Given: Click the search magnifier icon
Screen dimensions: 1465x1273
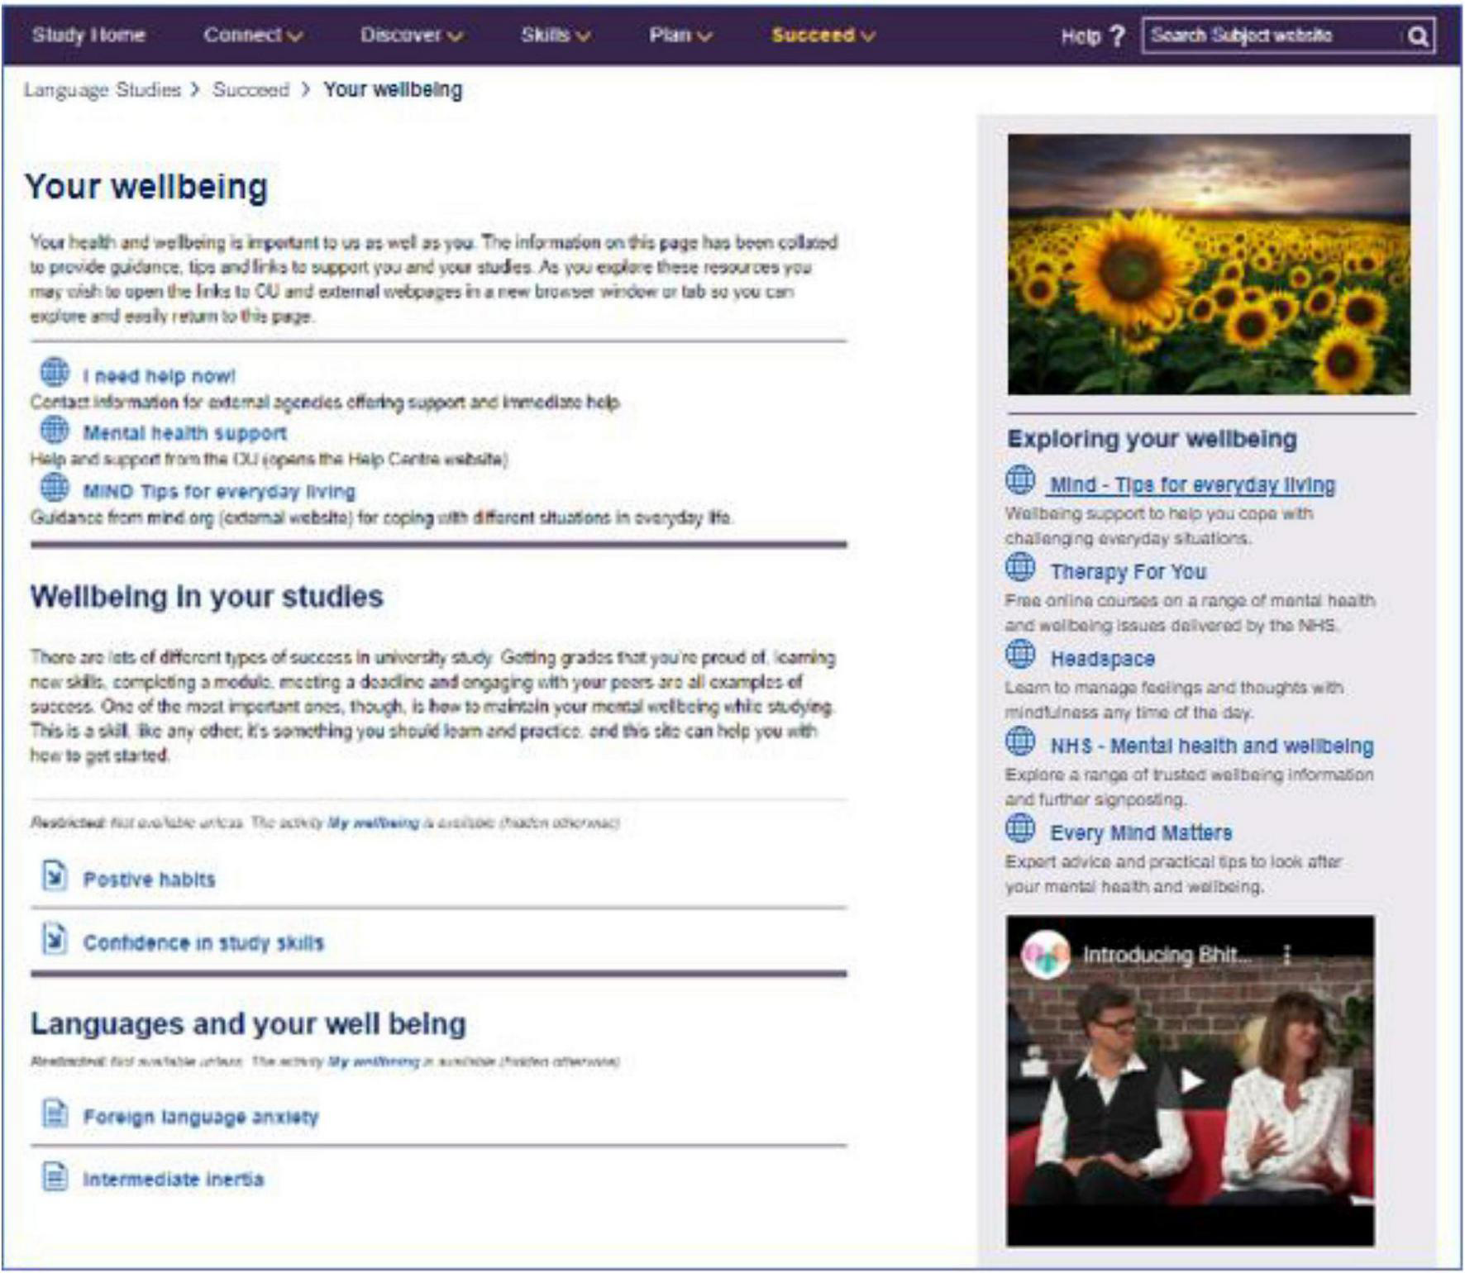Looking at the screenshot, I should (1417, 36).
